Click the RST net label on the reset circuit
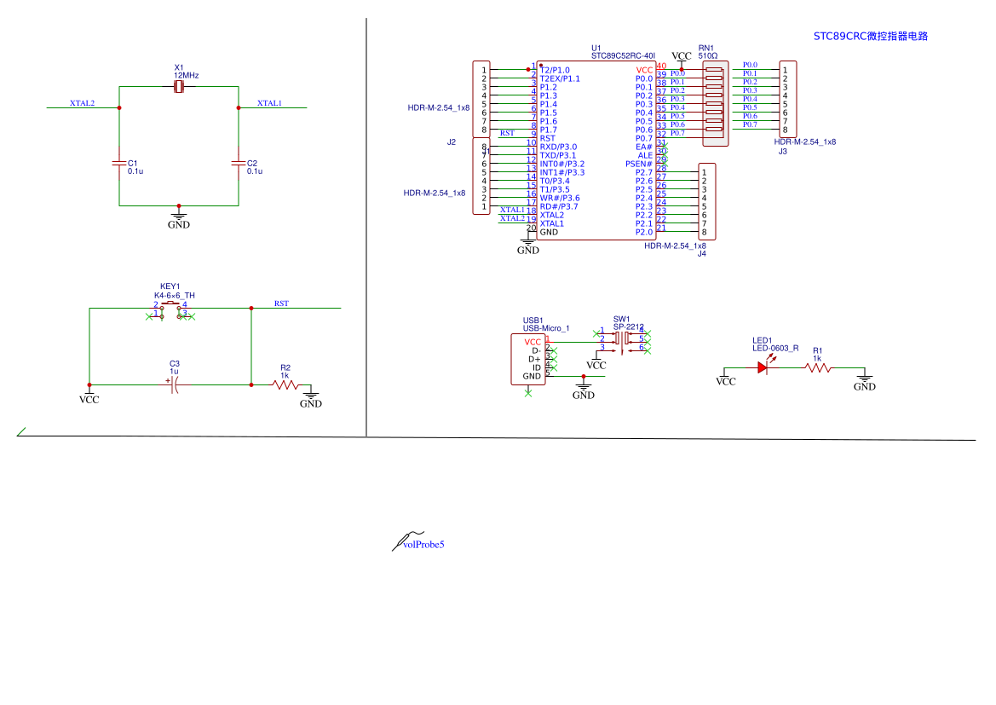 click(x=281, y=303)
